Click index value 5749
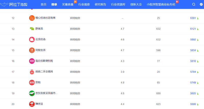This screenshot has height=109, width=204. (x=193, y=82)
